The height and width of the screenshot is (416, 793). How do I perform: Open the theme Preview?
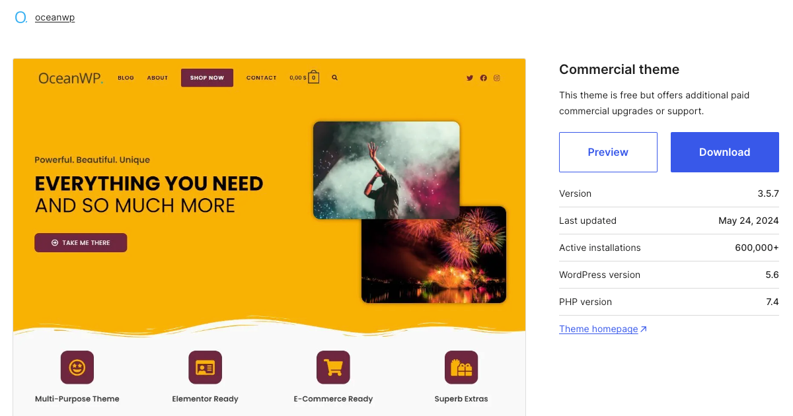click(x=608, y=152)
